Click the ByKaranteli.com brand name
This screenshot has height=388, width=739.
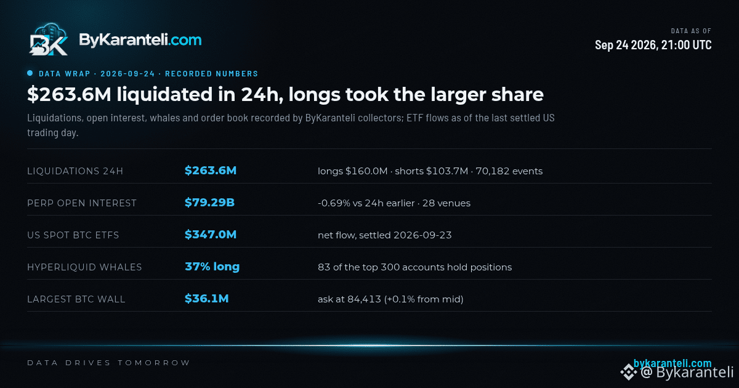tap(140, 40)
